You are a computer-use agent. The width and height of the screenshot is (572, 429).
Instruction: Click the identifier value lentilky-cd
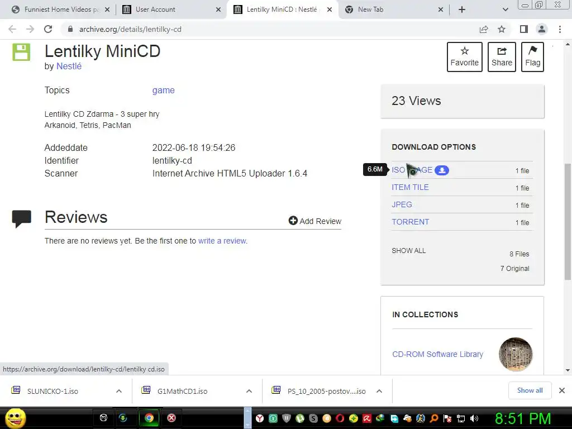coord(172,160)
